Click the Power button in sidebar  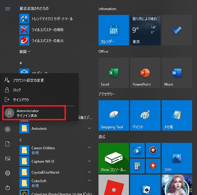click(8, 188)
